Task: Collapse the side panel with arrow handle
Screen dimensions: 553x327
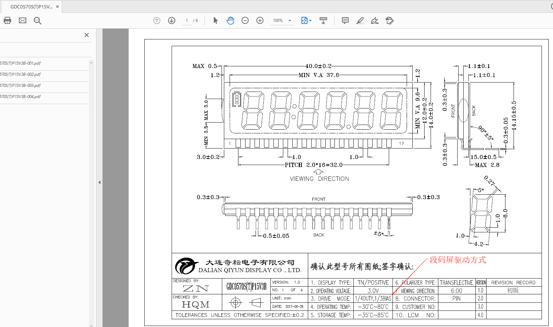Action: pos(99,182)
